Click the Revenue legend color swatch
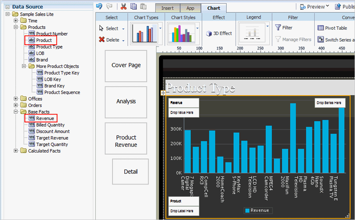Image resolution: width=355 pixels, height=220 pixels. [x=247, y=211]
